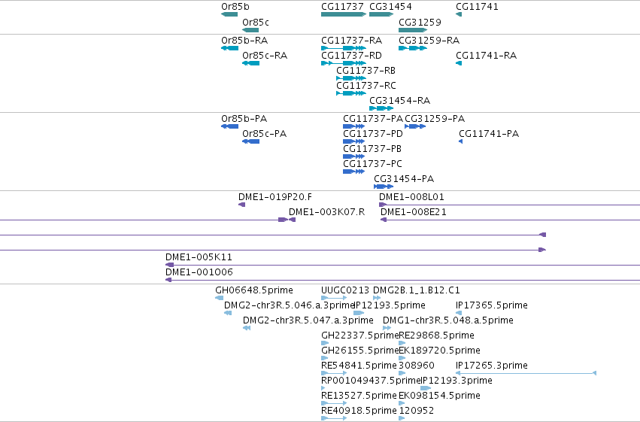Screen dimensions: 640x422
Task: Select the CG11737-RC transcript feature
Action: click(x=351, y=93)
